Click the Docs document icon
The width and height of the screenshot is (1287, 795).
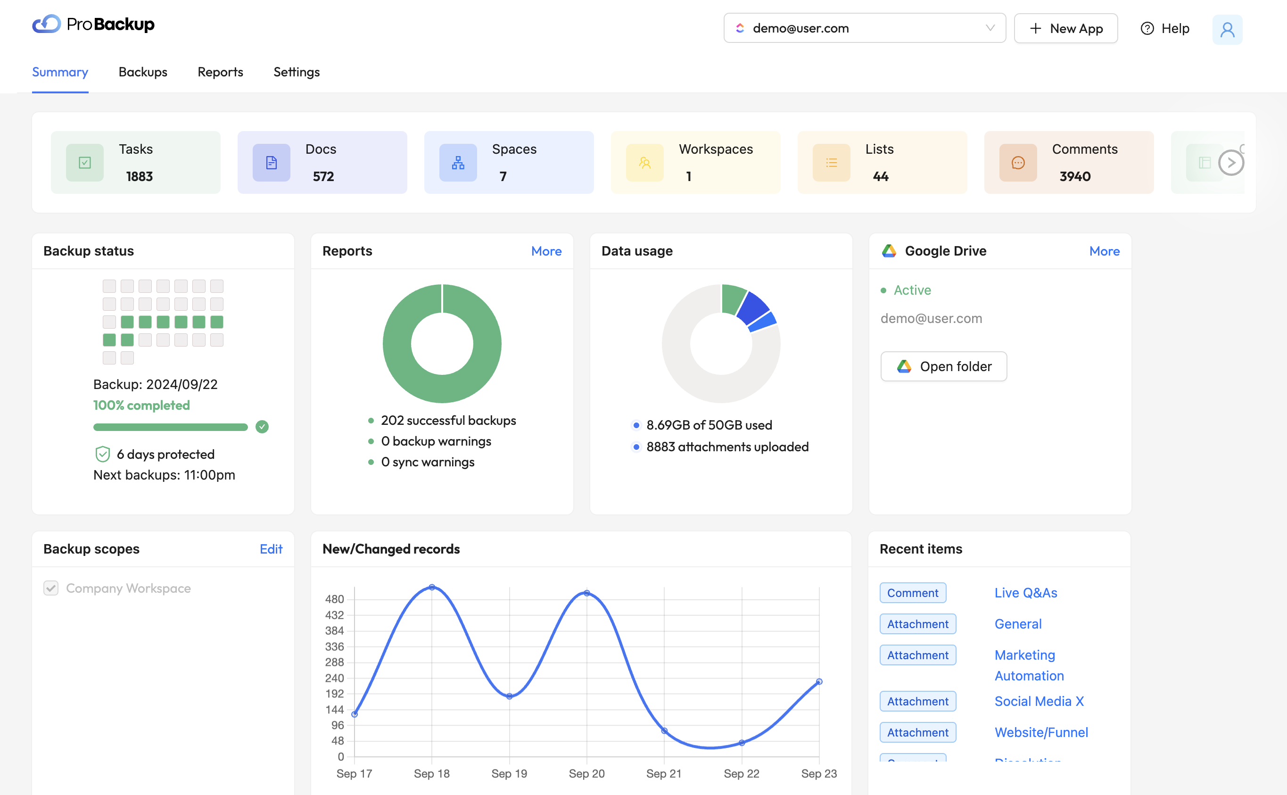pyautogui.click(x=271, y=162)
